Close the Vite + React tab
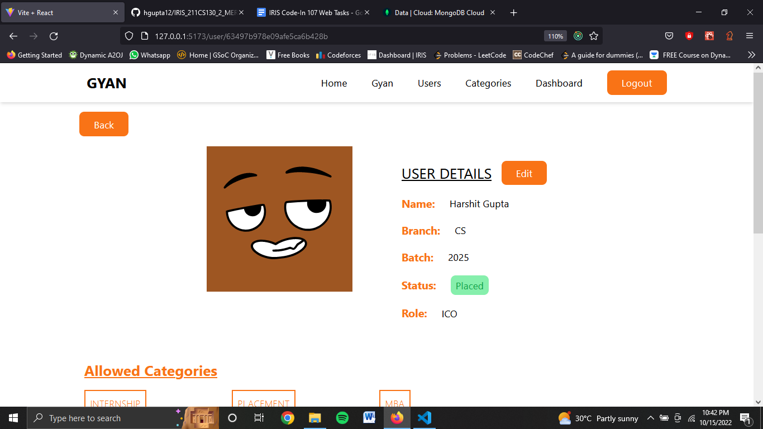Screen dimensions: 763x429 pyautogui.click(x=116, y=12)
